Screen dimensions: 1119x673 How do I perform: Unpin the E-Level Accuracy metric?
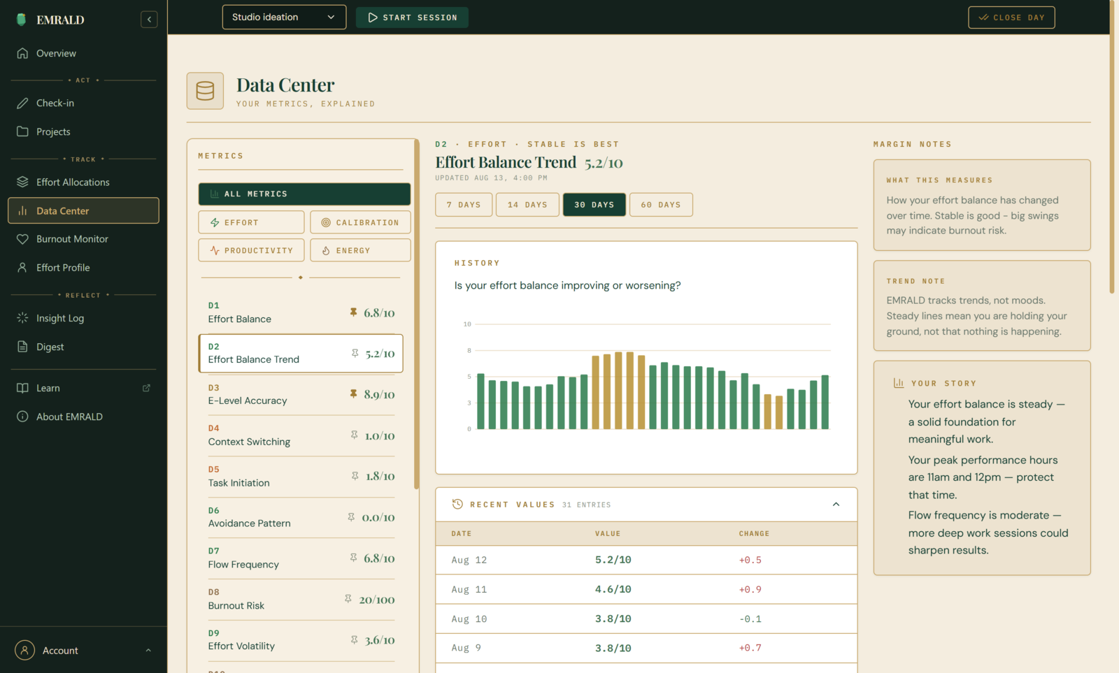(353, 394)
